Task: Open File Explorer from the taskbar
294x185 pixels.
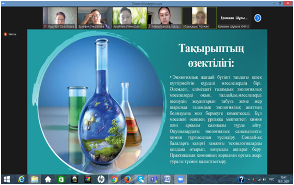Action: 35,179
